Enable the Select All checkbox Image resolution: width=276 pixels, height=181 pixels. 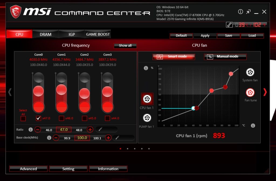[23, 118]
